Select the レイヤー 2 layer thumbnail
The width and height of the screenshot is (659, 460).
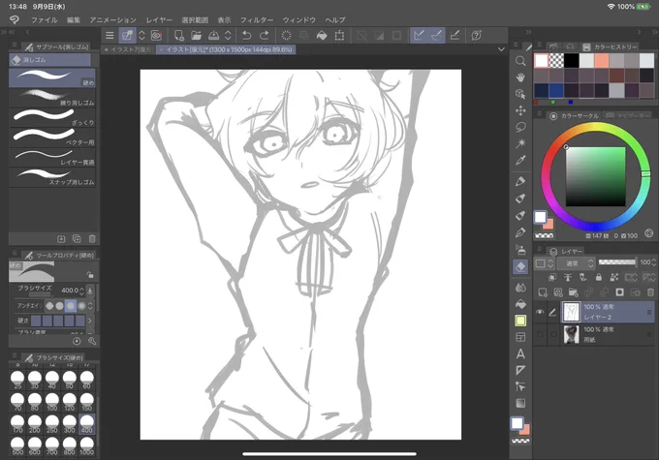tap(571, 312)
